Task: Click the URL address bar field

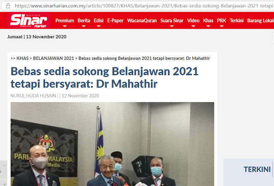Action: pos(143,6)
